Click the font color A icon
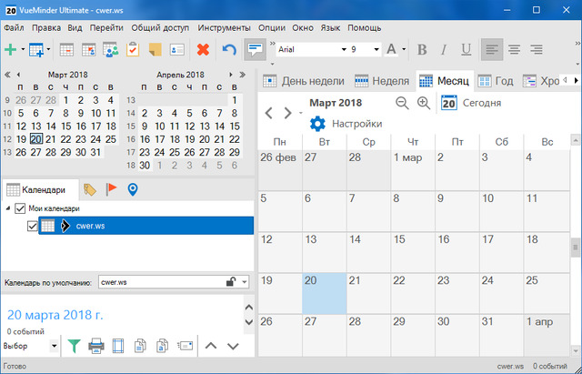This screenshot has width=582, height=374. 391,49
